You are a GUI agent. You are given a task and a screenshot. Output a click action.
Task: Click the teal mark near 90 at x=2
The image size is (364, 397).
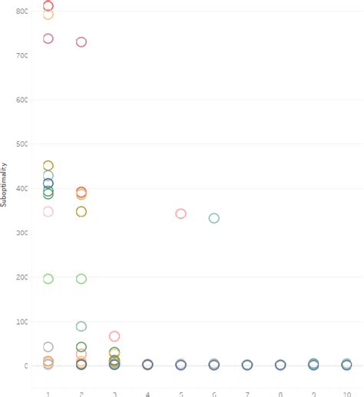[x=81, y=326]
